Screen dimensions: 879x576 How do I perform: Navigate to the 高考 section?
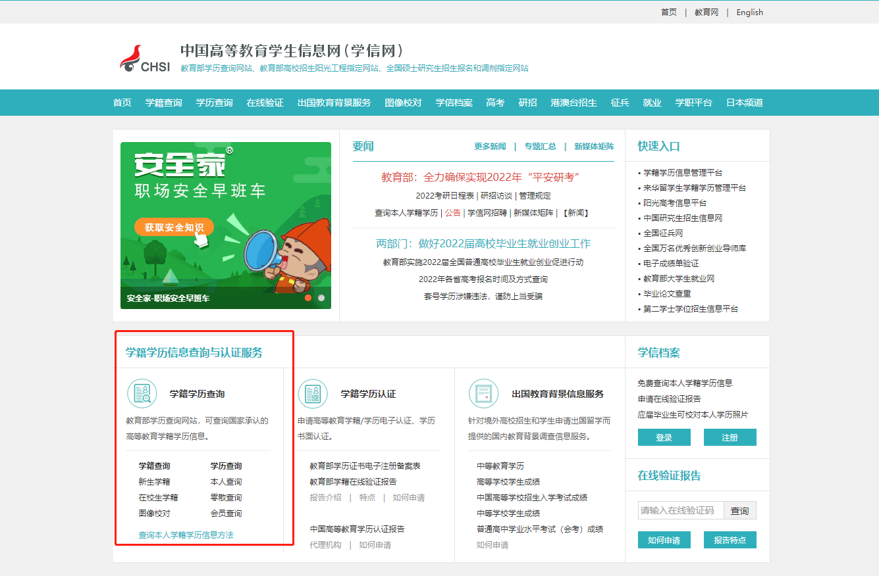[495, 103]
